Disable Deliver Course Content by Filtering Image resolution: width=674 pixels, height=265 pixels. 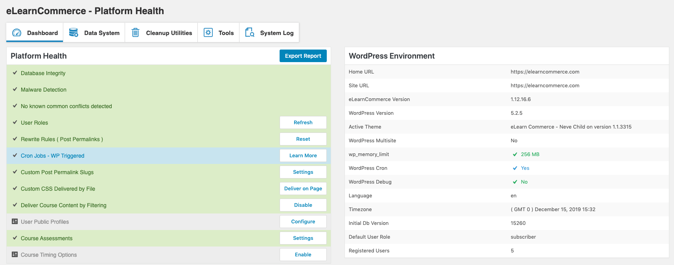303,205
